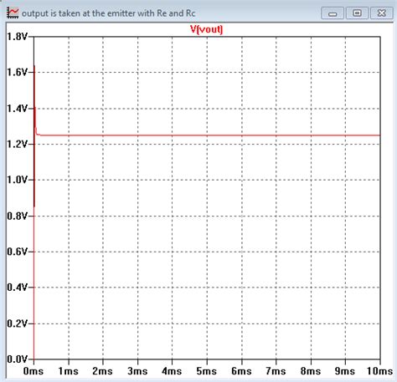Click the 0.6V vertical axis label

tap(18, 252)
